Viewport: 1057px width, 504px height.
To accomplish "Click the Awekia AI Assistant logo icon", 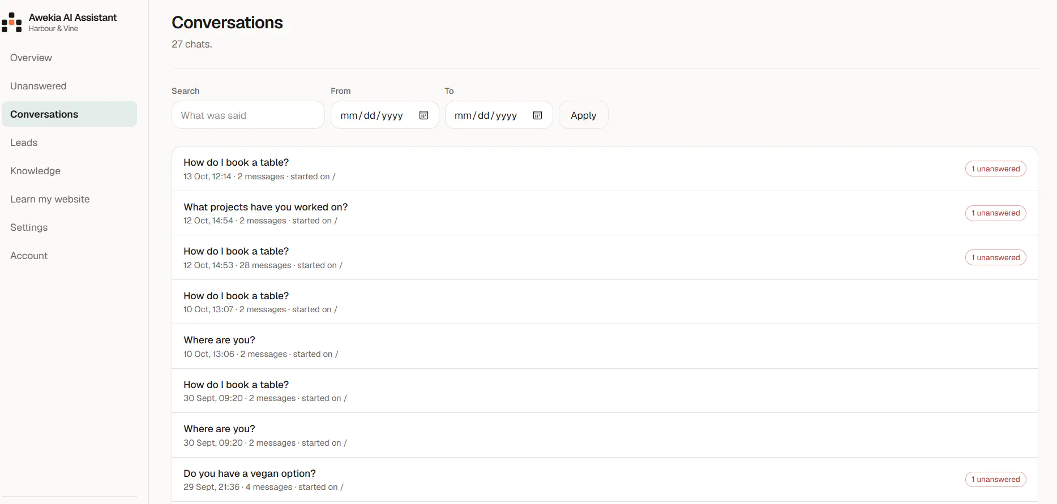I will point(12,23).
